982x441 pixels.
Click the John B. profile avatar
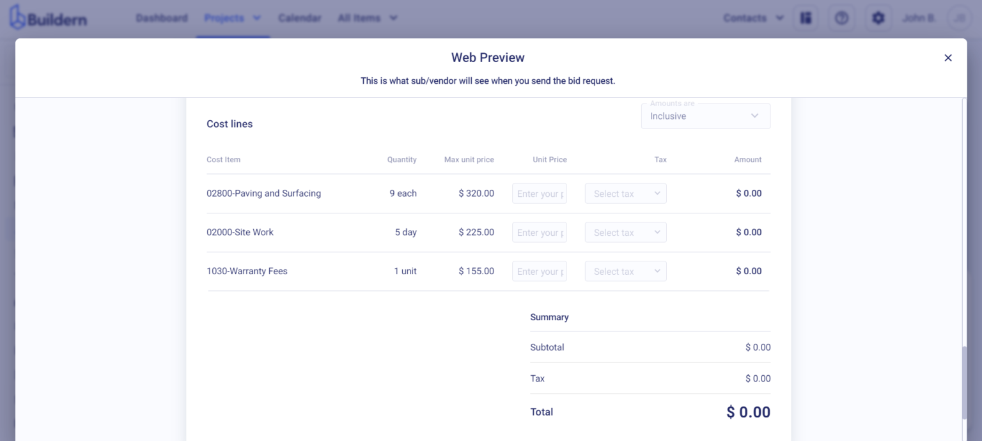click(x=960, y=18)
